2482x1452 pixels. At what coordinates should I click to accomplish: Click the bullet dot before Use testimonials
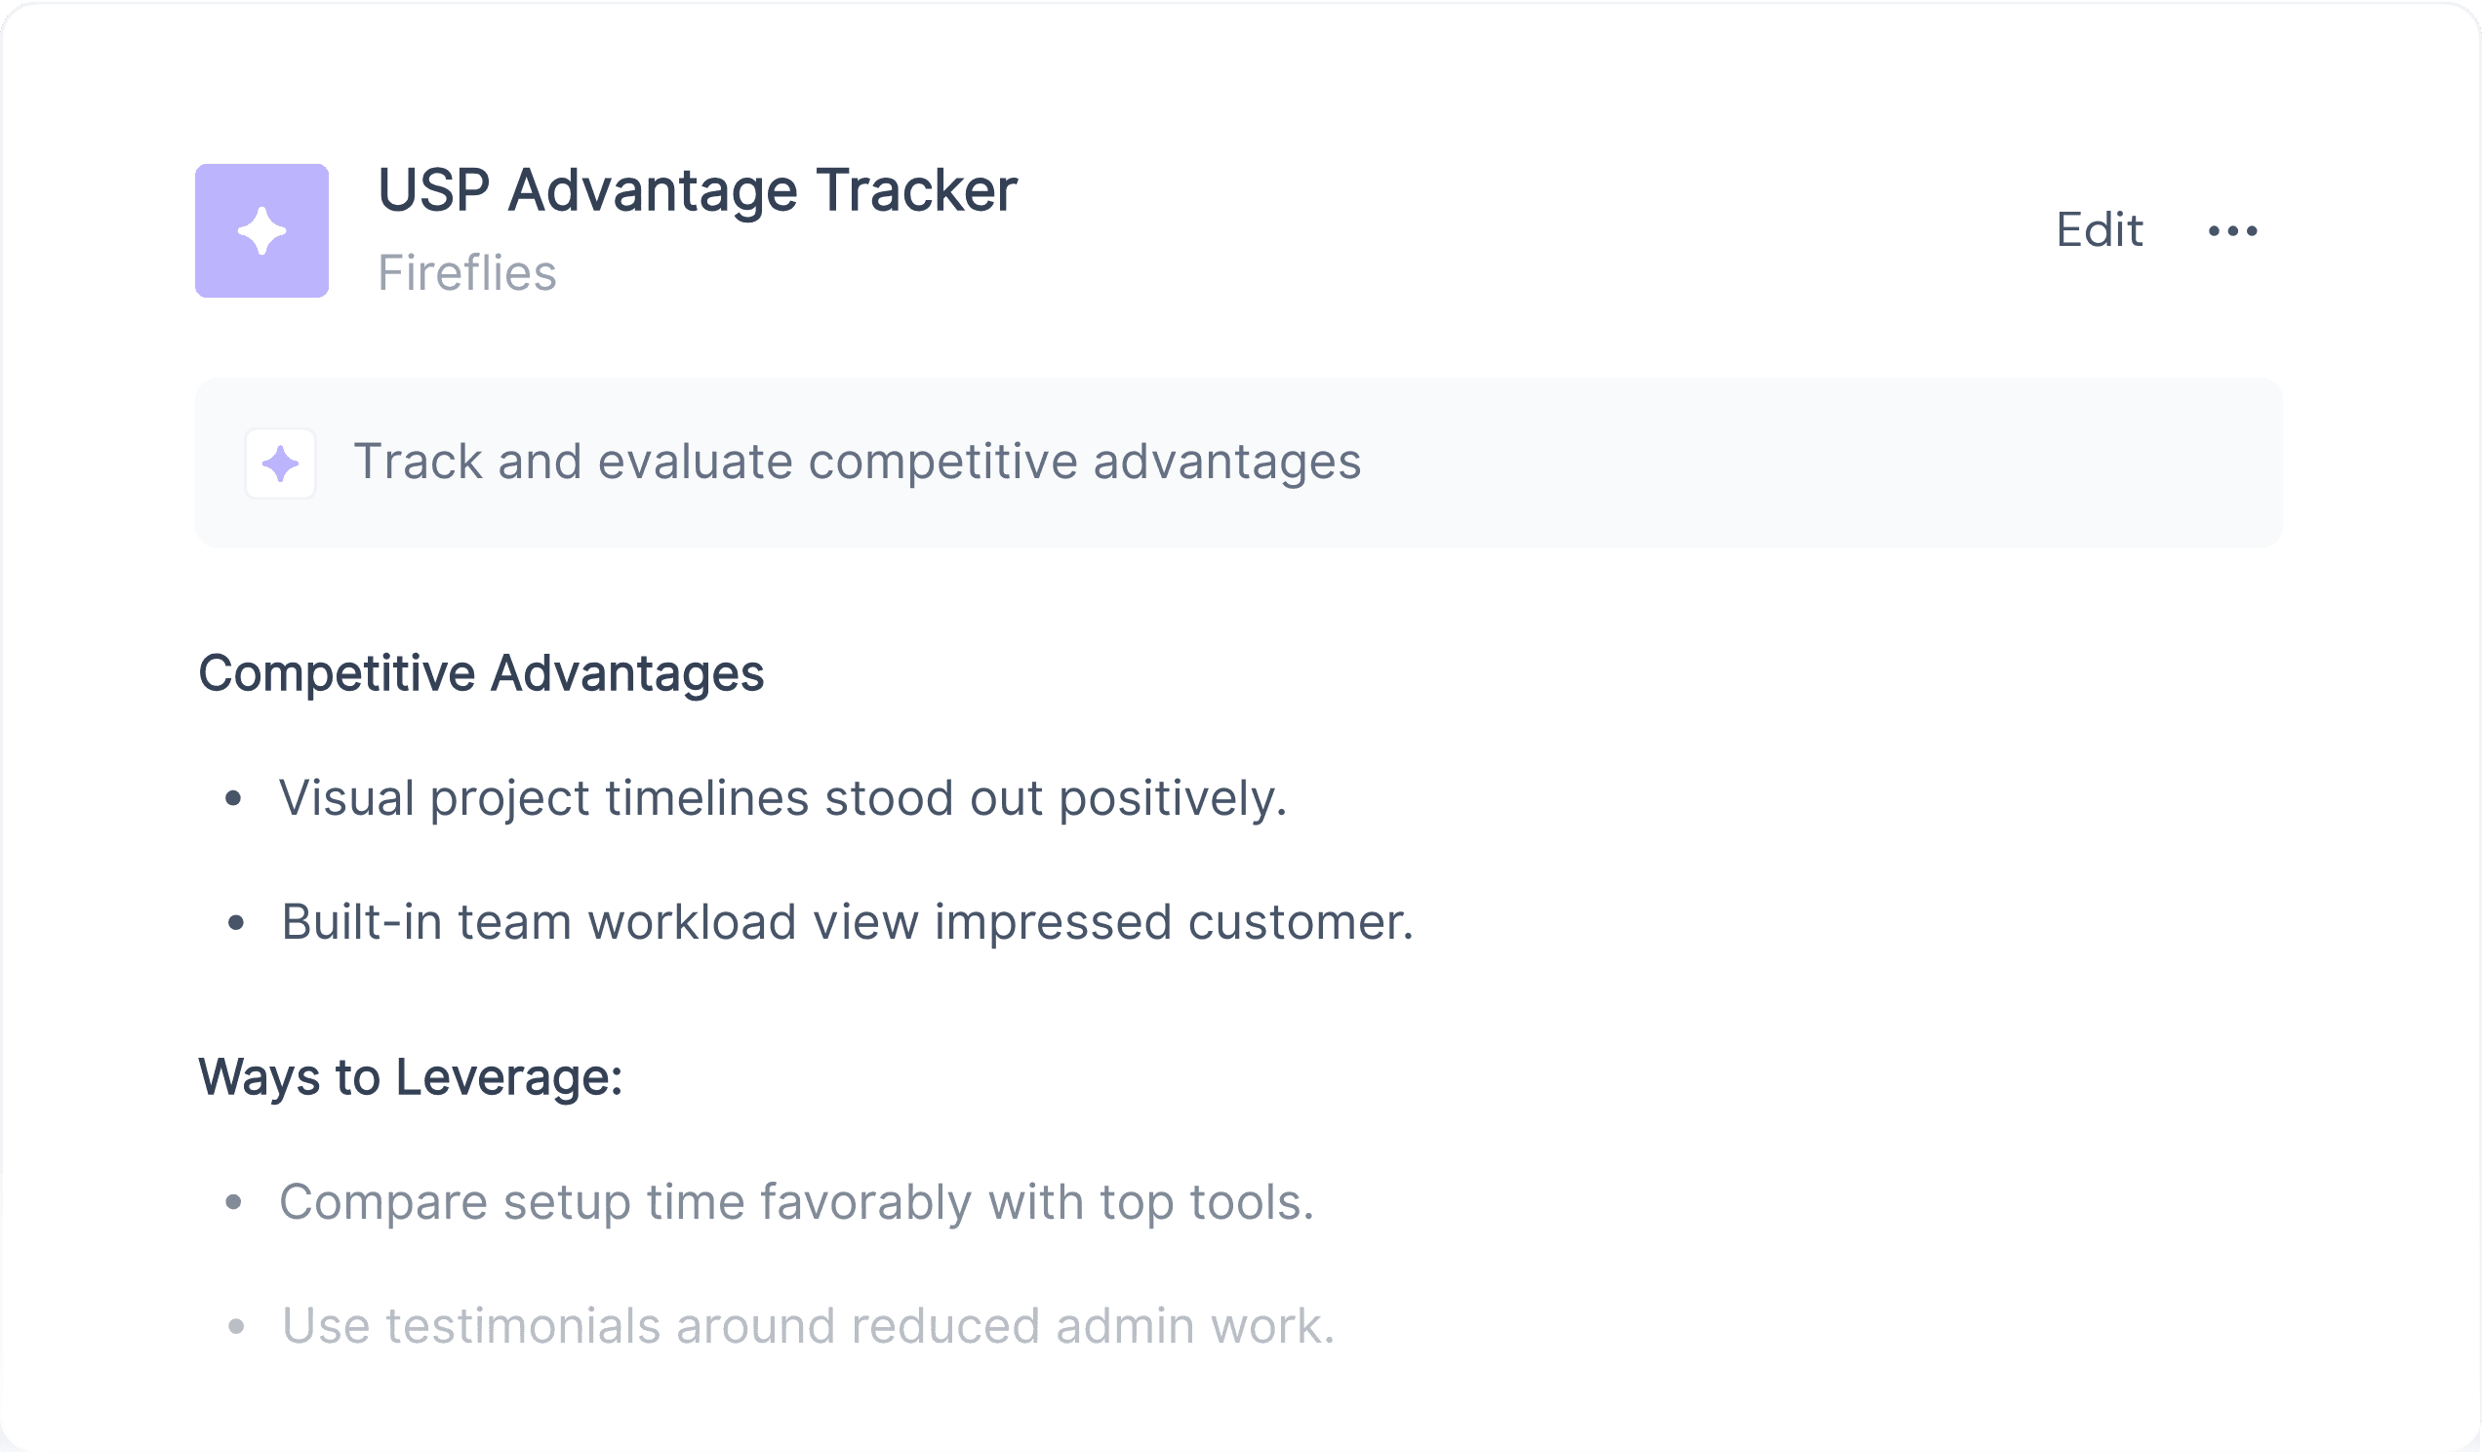click(x=235, y=1327)
